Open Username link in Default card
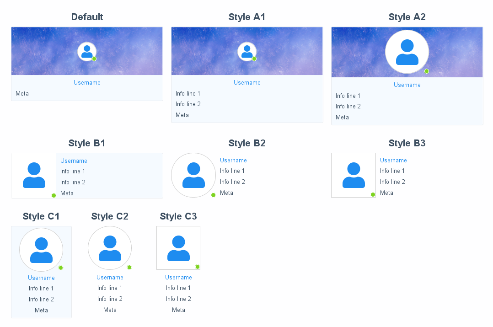Viewport: 493px width, 327px height. pyautogui.click(x=87, y=83)
